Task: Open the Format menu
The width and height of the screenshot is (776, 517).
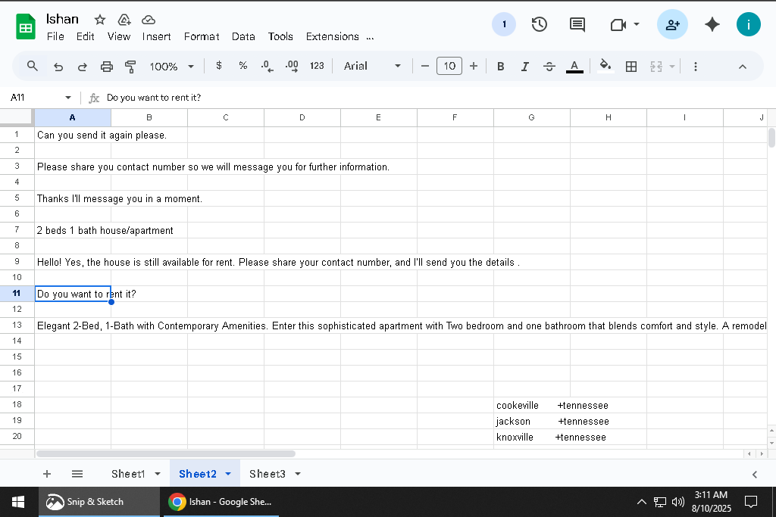Action: tap(202, 36)
